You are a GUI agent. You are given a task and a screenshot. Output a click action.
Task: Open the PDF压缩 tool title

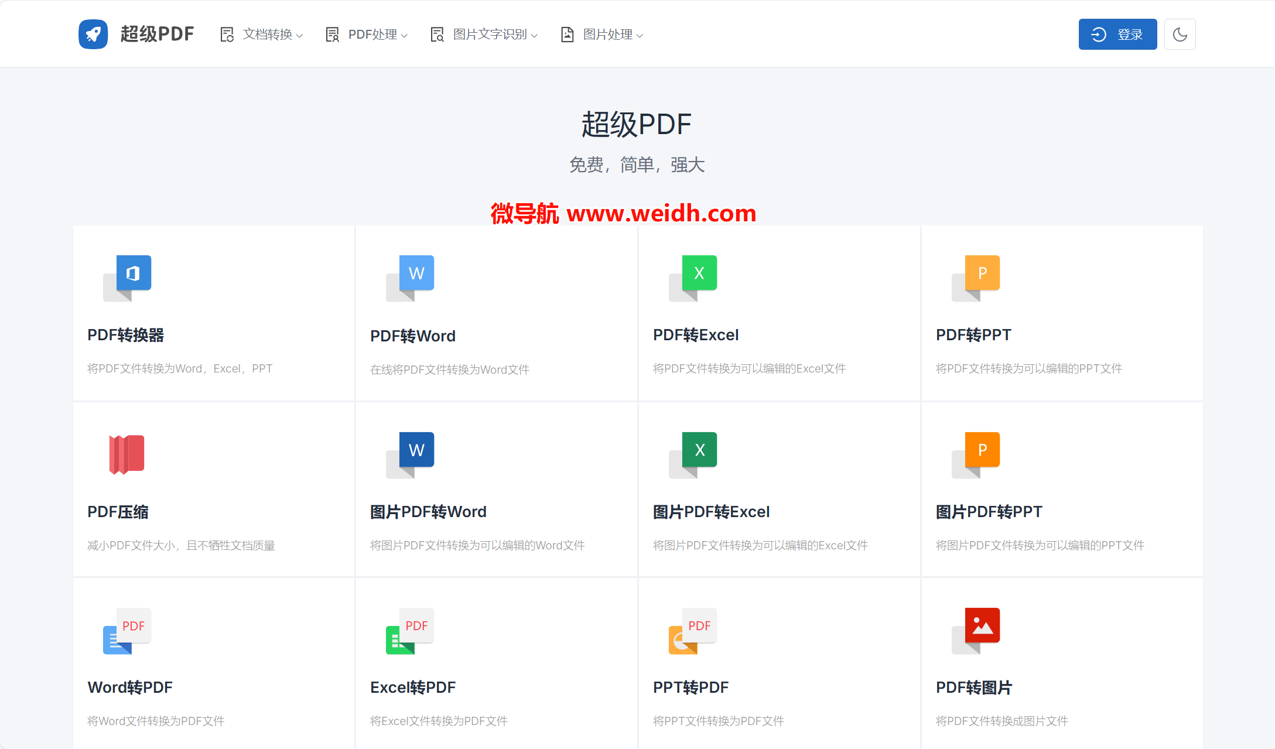coord(118,512)
